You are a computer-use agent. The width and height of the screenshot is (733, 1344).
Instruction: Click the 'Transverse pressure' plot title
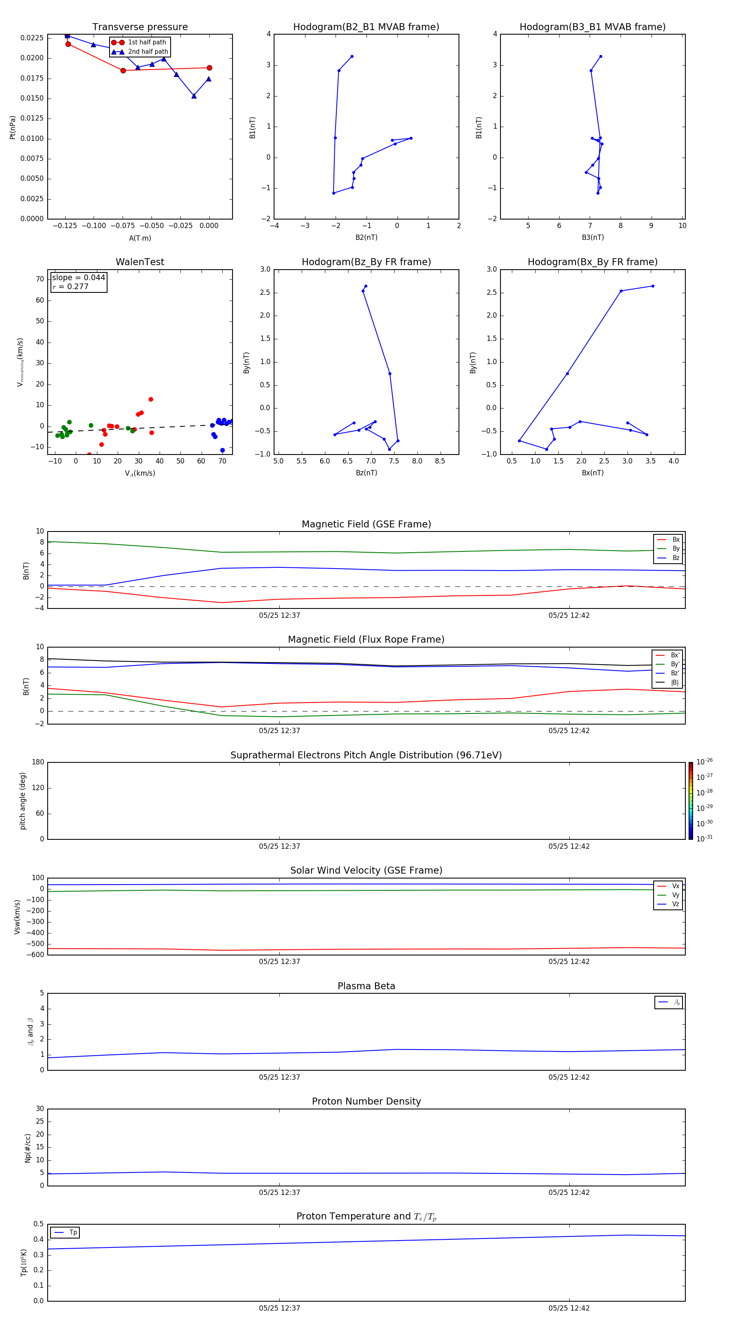click(x=140, y=27)
